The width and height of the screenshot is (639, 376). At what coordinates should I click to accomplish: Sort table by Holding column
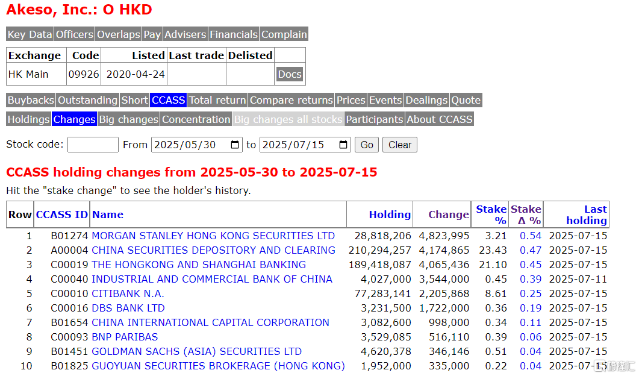(390, 215)
